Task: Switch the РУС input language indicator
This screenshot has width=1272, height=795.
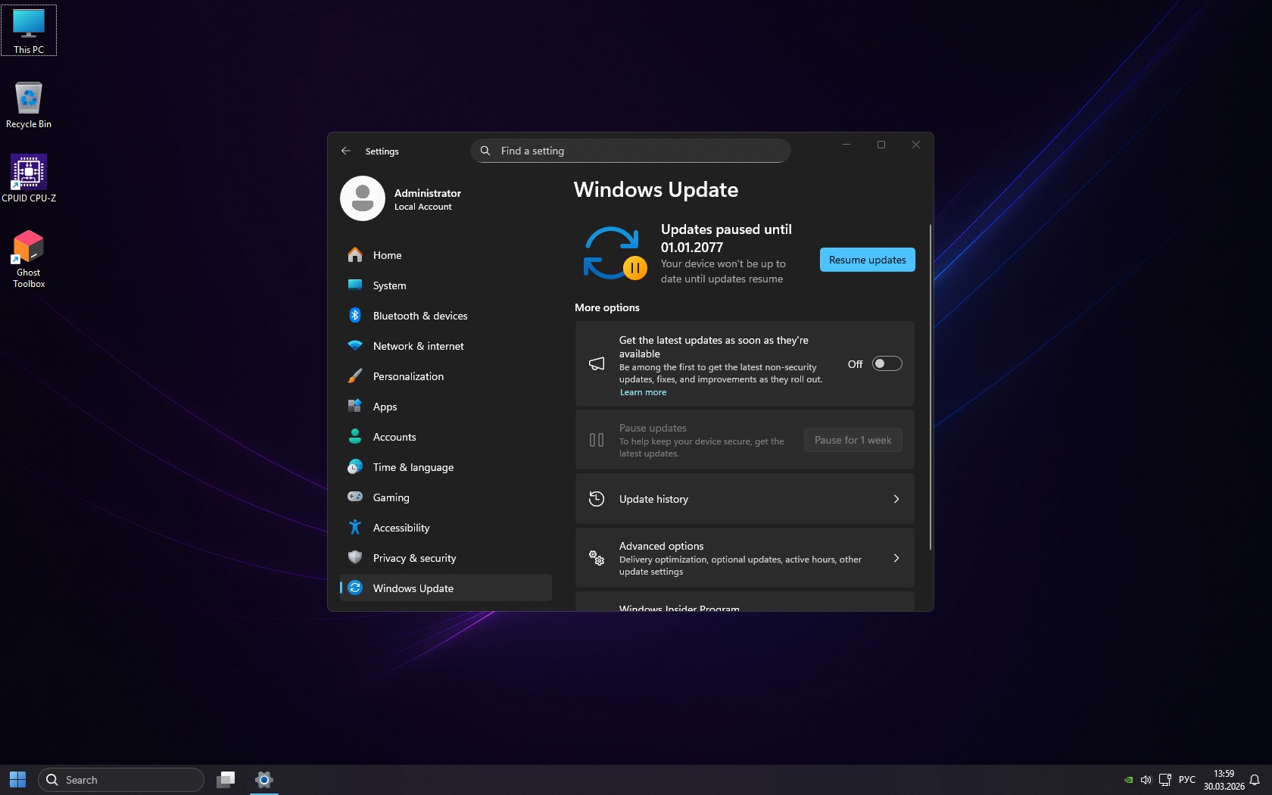Action: coord(1186,780)
